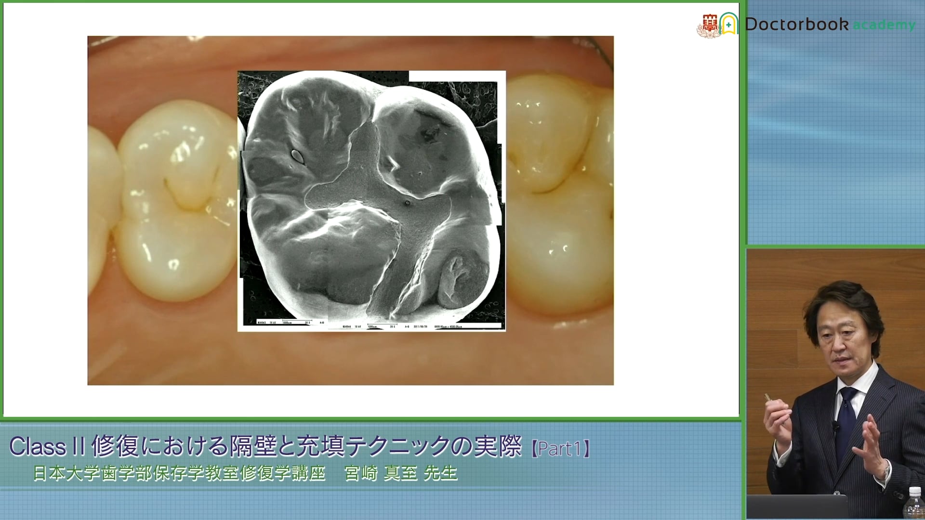The image size is (925, 520).
Task: Click the green Doctorbook arch icon
Action: coord(729,24)
